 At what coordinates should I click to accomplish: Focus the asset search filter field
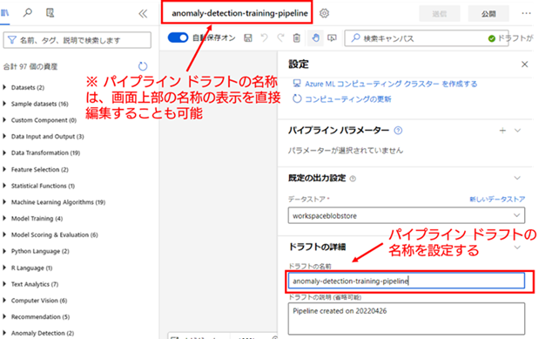77,40
